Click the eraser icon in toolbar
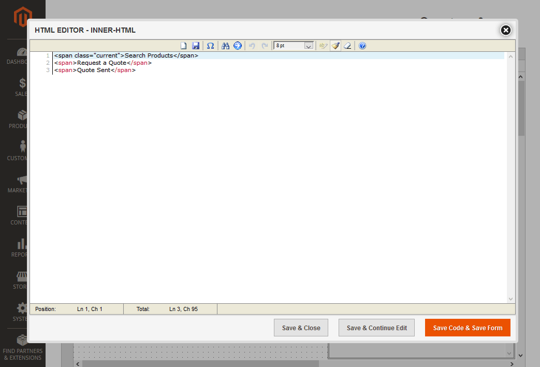 point(347,46)
